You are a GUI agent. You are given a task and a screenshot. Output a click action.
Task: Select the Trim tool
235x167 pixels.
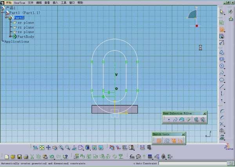click(222, 124)
